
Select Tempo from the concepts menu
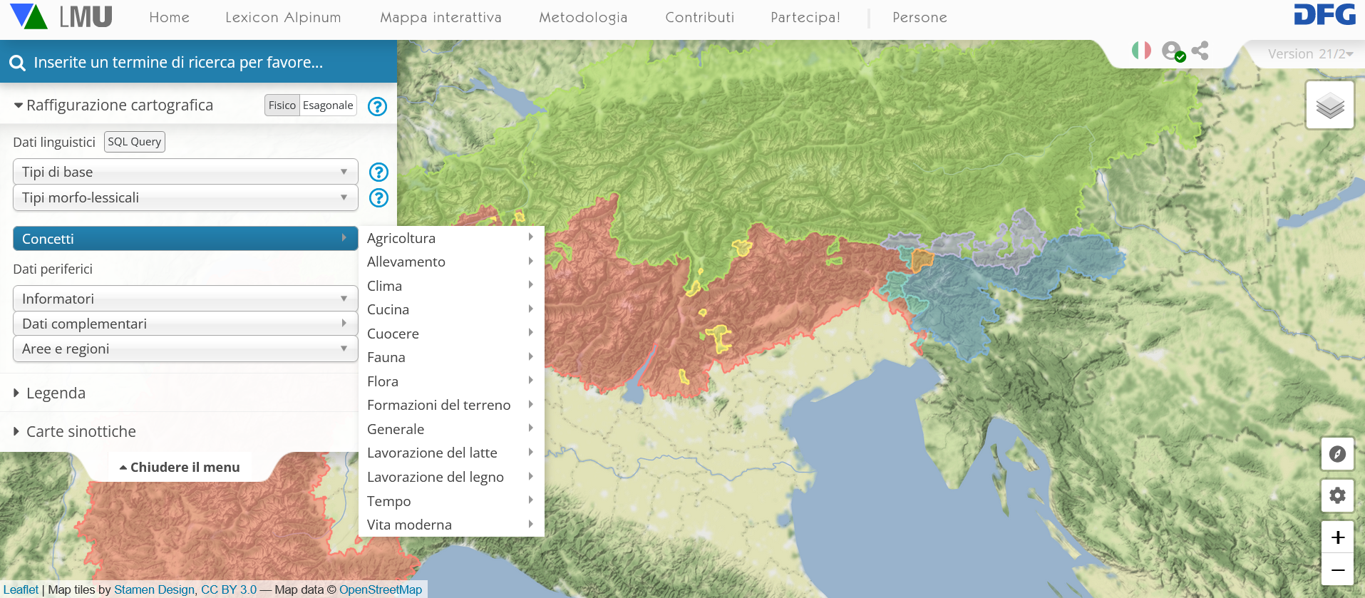coord(451,501)
